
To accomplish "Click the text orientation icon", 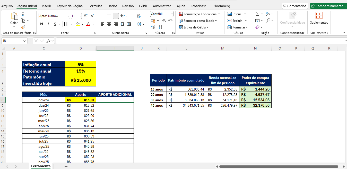I will pyautogui.click(x=123, y=16).
